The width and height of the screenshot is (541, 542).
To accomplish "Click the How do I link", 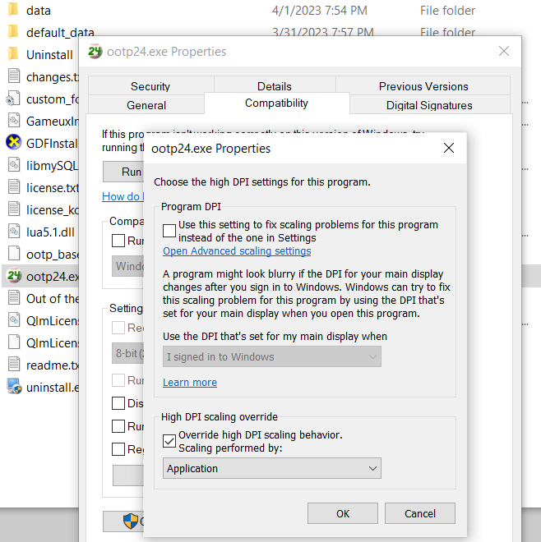I will coord(123,196).
